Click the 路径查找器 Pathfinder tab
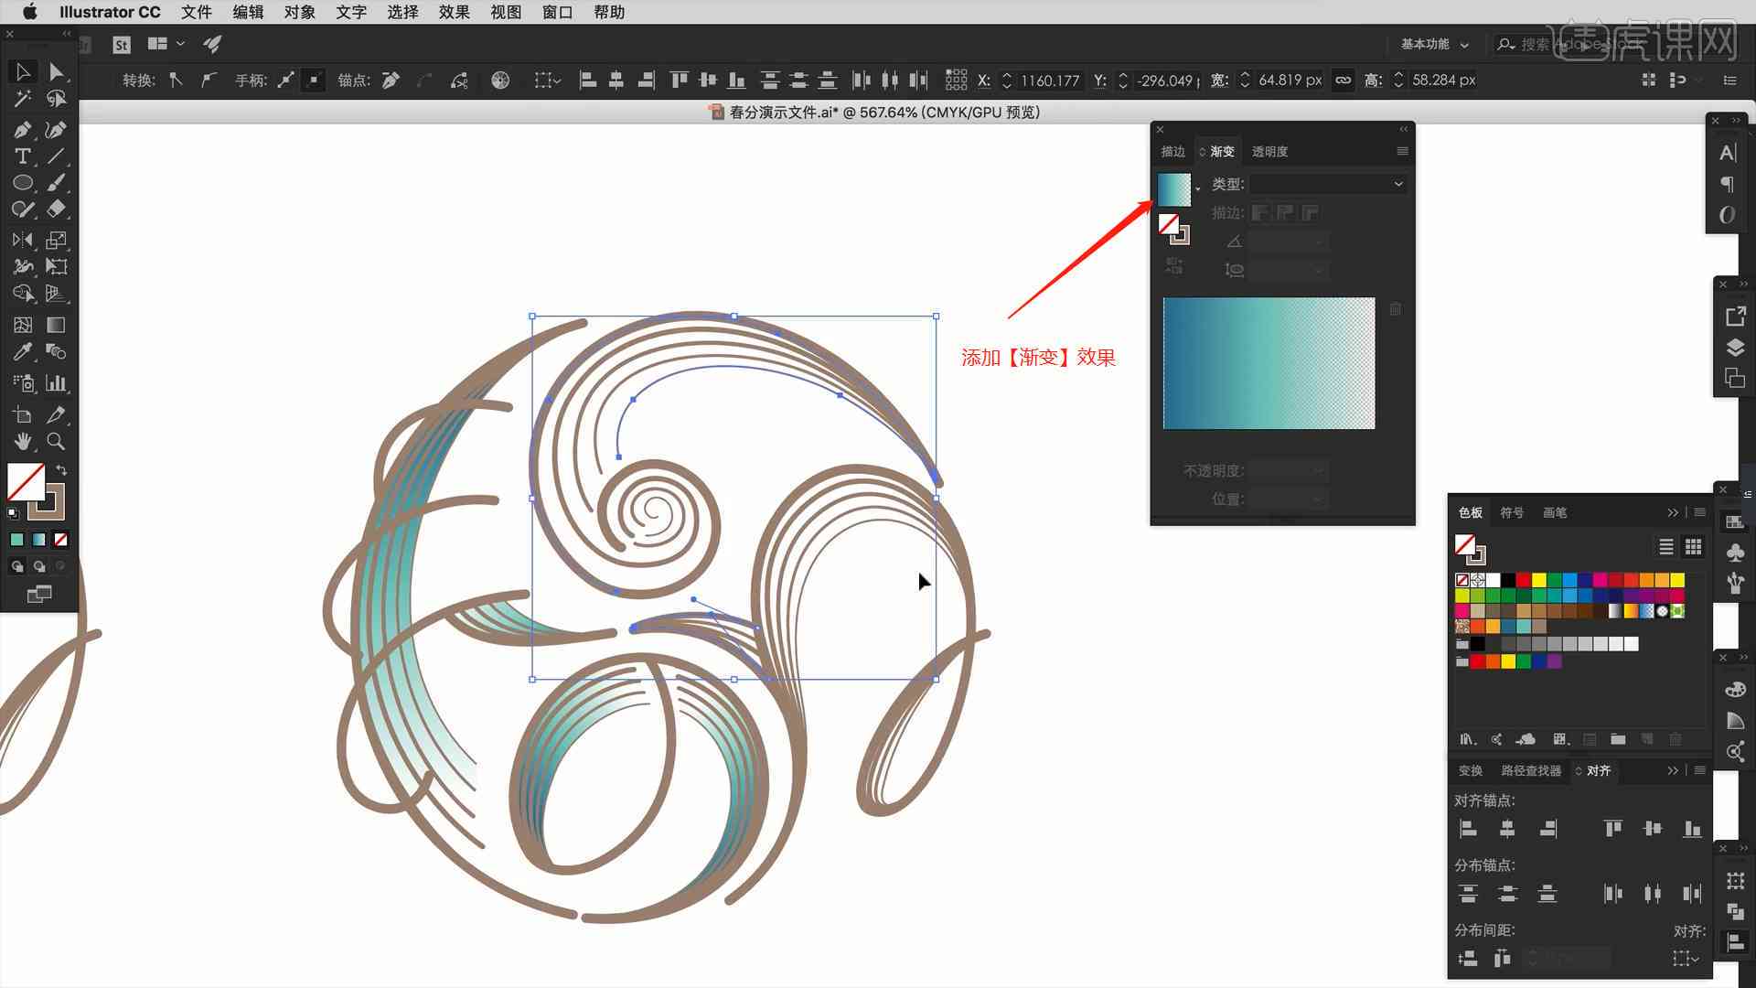The width and height of the screenshot is (1756, 988). (x=1530, y=769)
